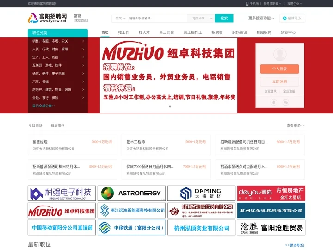Open 职场资讯 nav tab

point(240,32)
